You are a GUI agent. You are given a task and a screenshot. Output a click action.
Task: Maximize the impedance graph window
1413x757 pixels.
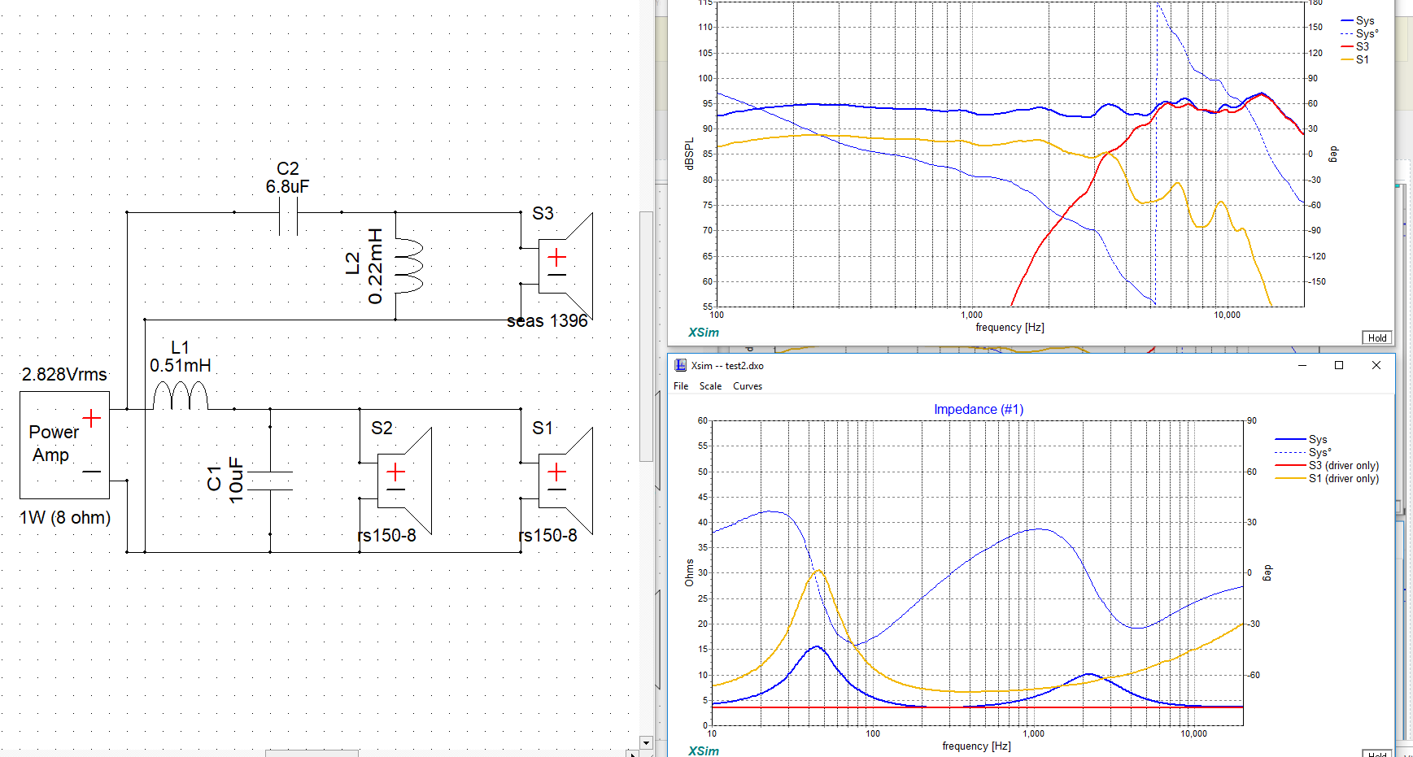1339,366
